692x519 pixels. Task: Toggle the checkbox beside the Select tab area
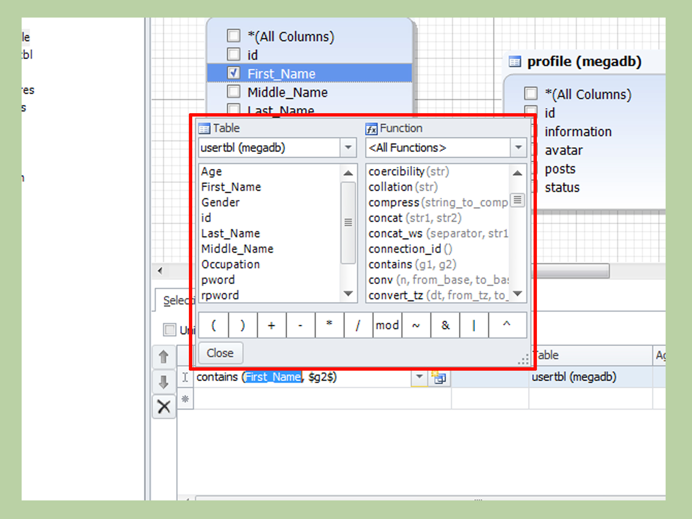click(169, 329)
